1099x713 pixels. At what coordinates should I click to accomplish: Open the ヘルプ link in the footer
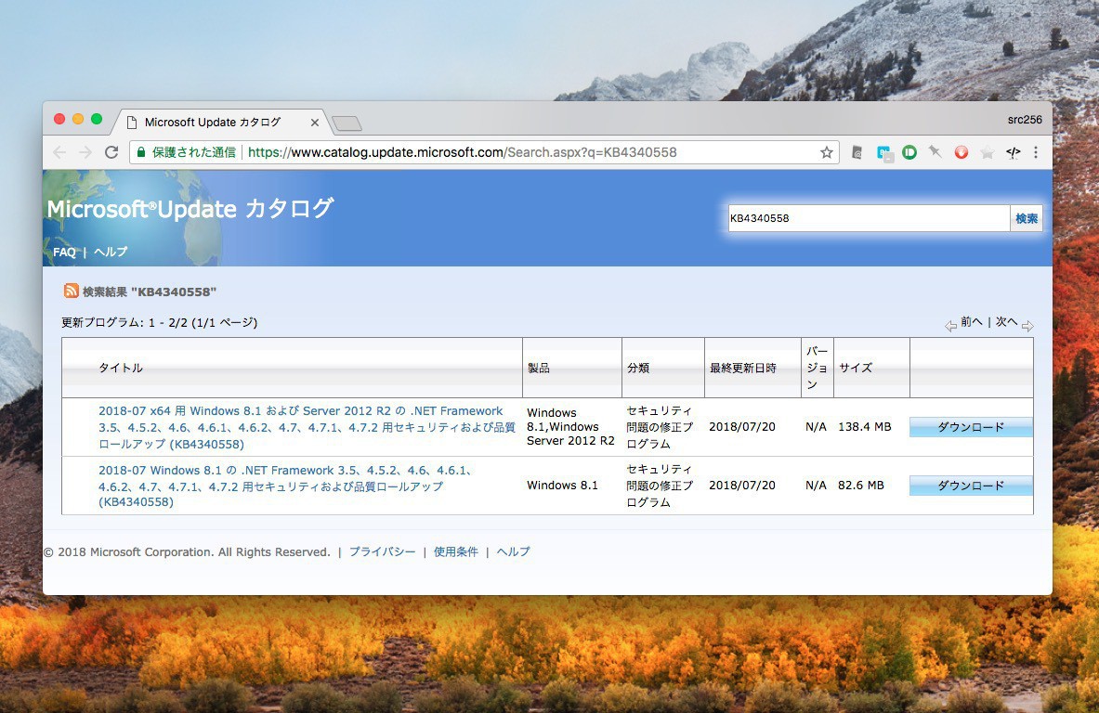513,551
